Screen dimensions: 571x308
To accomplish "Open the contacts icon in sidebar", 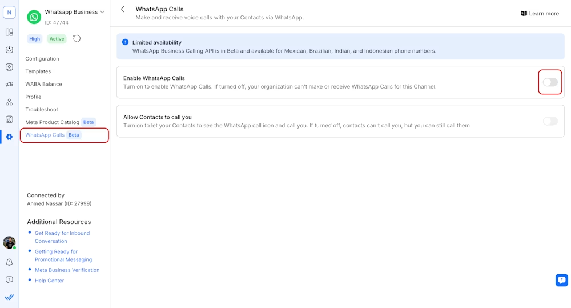I will coord(9,67).
